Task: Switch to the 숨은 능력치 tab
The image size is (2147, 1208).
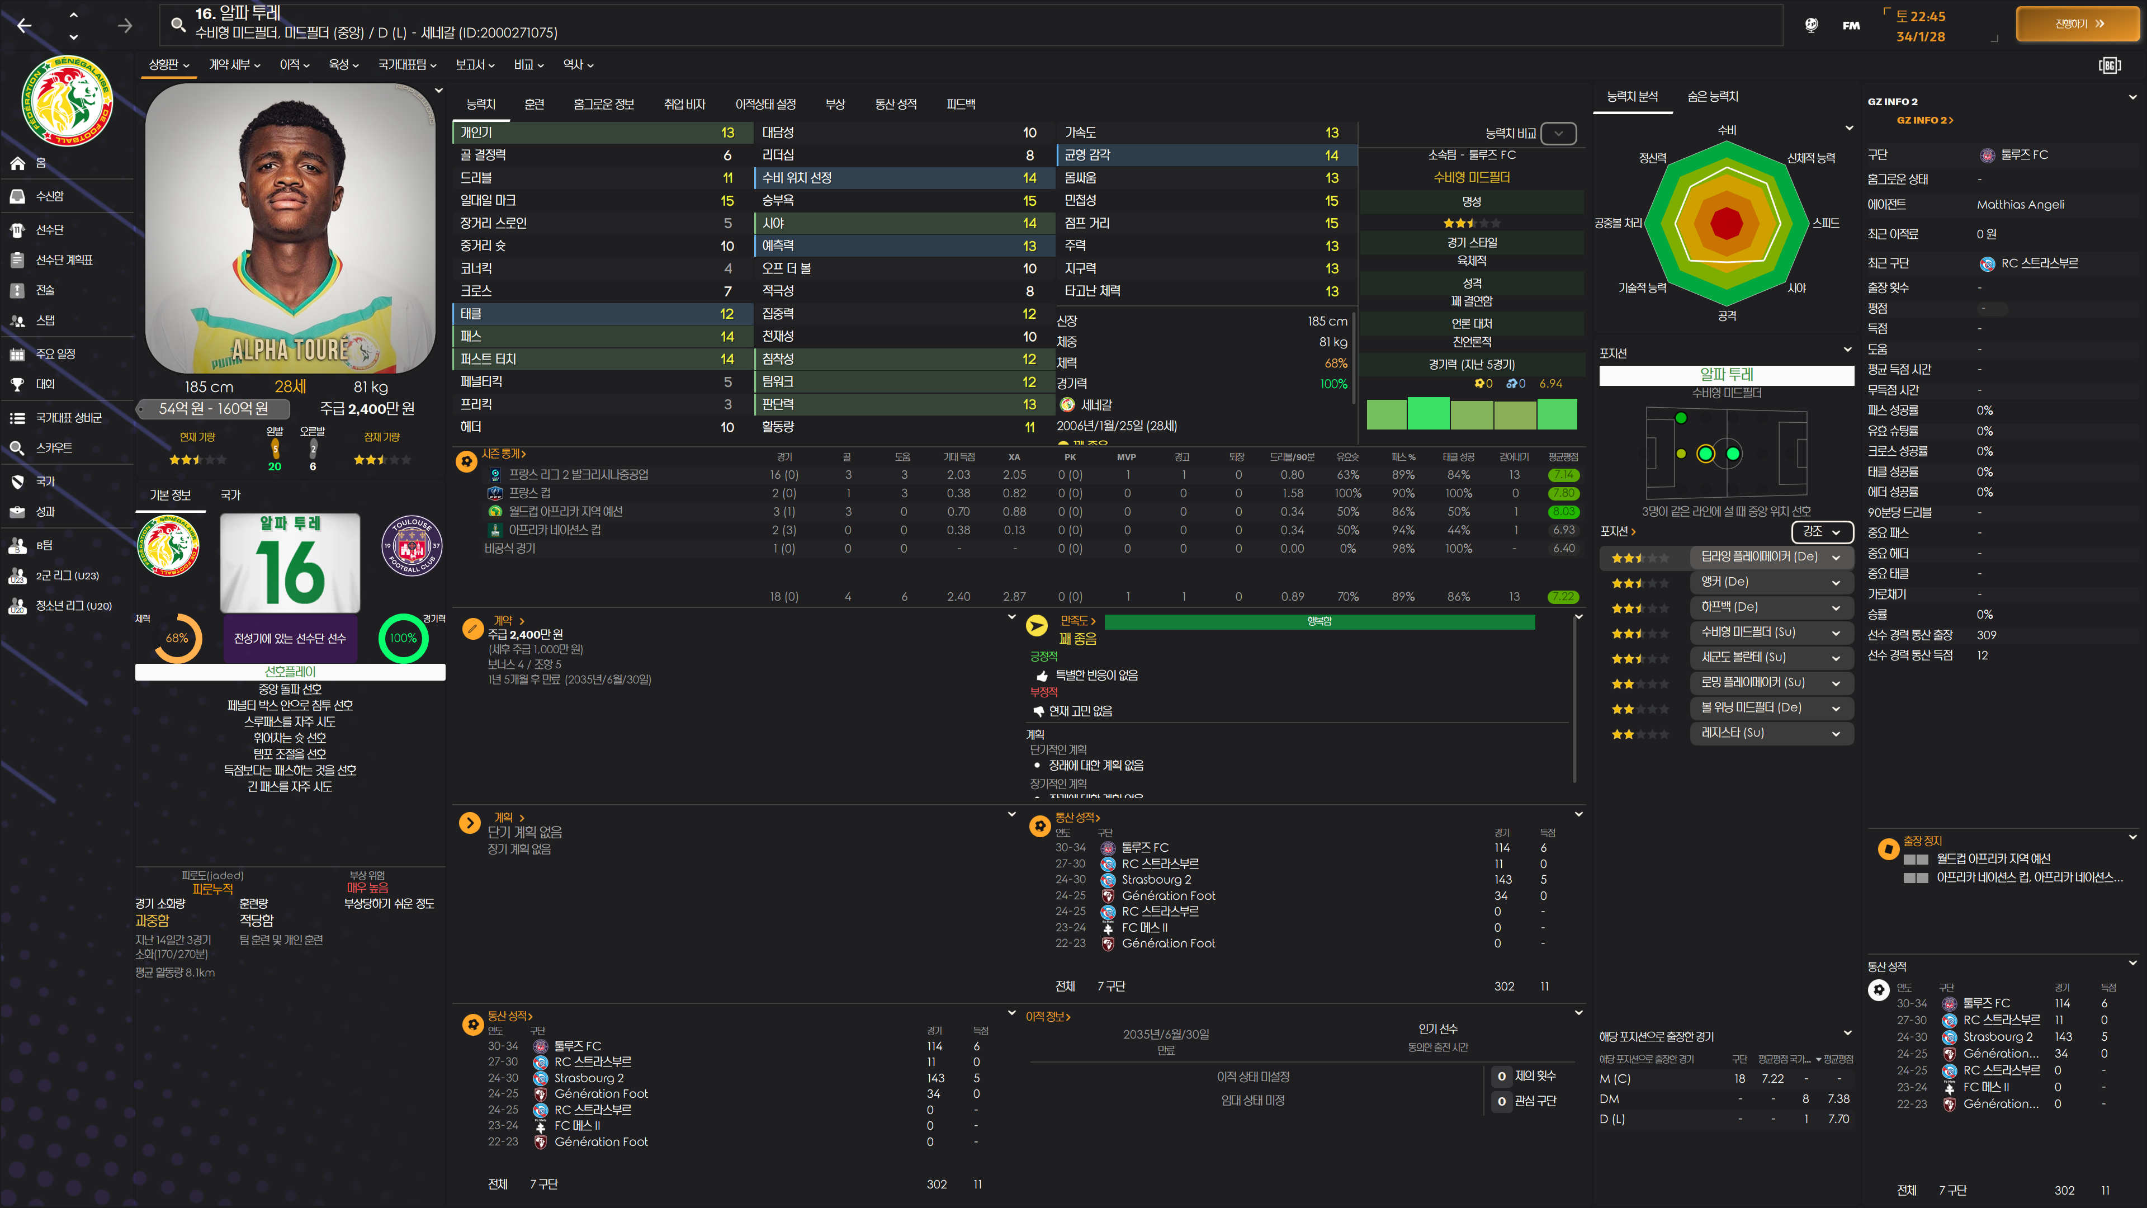Action: click(1713, 97)
